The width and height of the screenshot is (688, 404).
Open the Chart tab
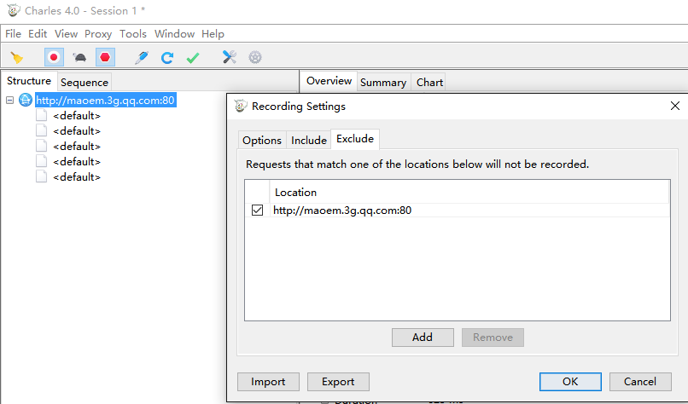click(x=429, y=82)
